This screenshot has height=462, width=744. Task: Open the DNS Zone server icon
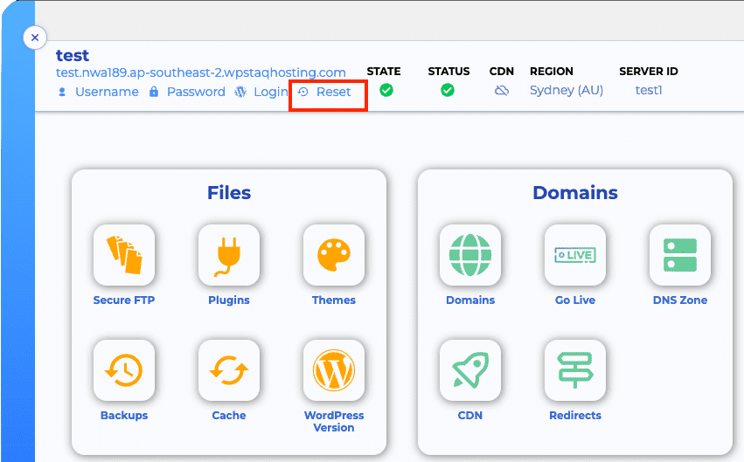point(680,255)
